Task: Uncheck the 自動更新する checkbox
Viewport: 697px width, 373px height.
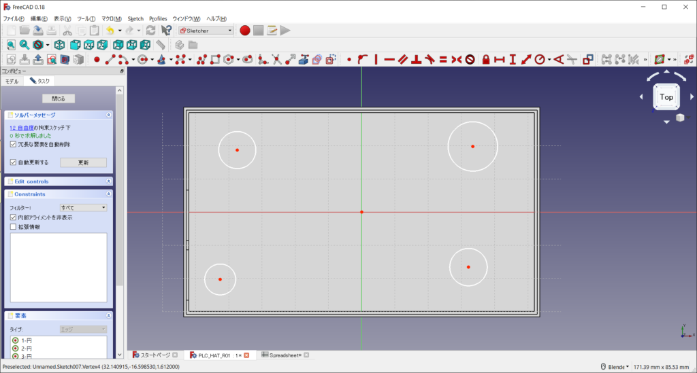Action: pyautogui.click(x=14, y=162)
